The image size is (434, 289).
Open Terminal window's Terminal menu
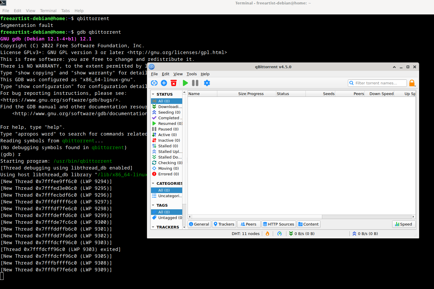[48, 11]
